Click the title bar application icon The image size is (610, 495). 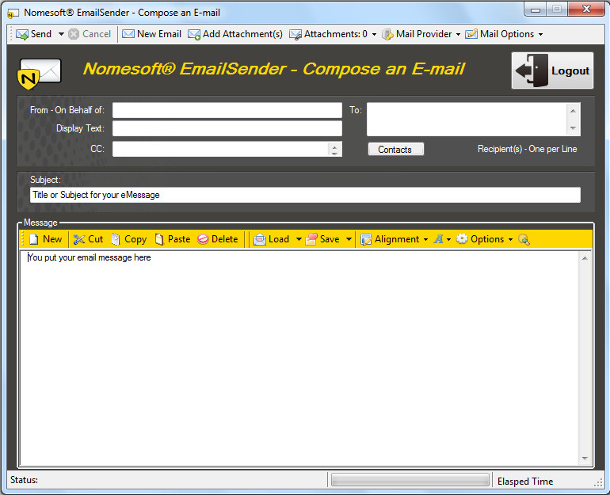coord(13,13)
